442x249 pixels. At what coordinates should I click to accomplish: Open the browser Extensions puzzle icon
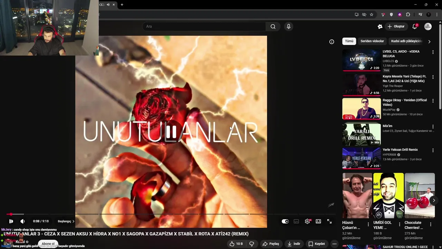pos(408,15)
